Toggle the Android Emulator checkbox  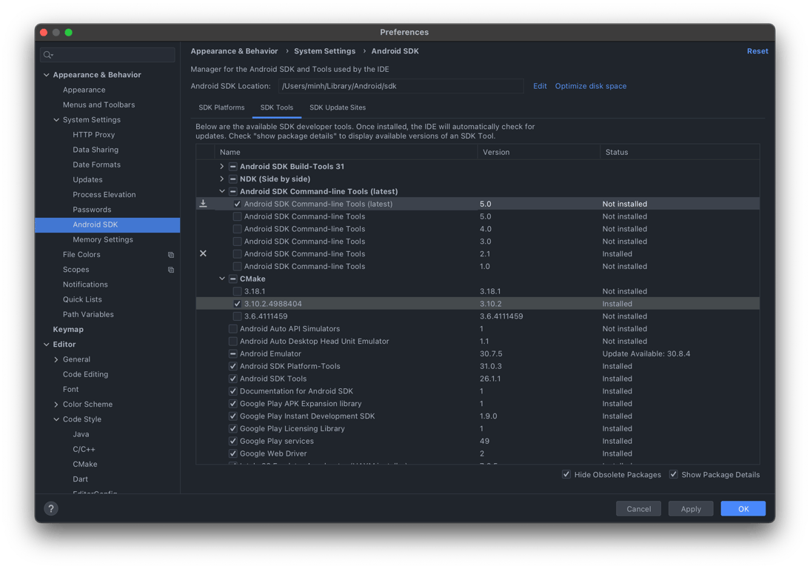233,353
